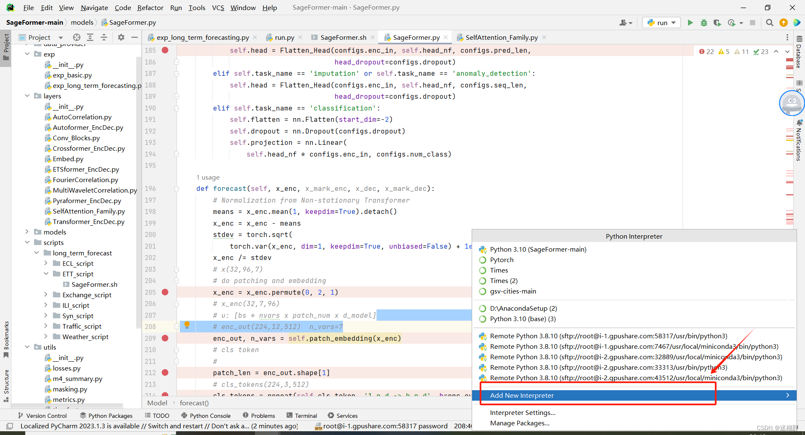This screenshot has width=805, height=435.
Task: Expand the ECL_script folder
Action: point(46,263)
